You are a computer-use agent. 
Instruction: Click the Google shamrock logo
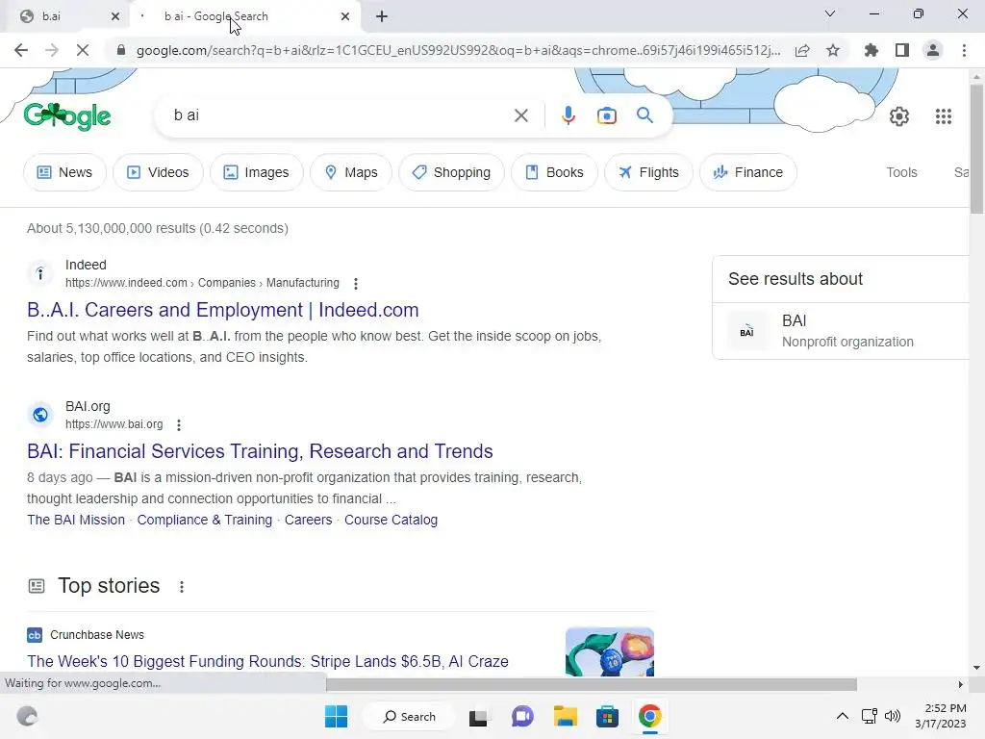pyautogui.click(x=67, y=116)
